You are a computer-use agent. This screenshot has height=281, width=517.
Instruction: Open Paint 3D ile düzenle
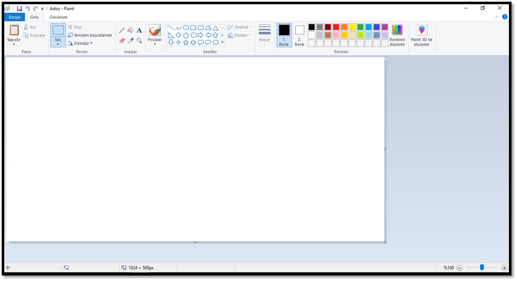pyautogui.click(x=421, y=35)
